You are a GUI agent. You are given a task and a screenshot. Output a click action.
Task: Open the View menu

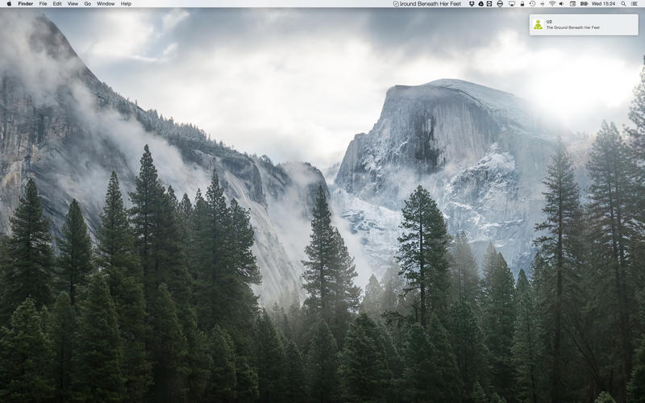coord(73,3)
